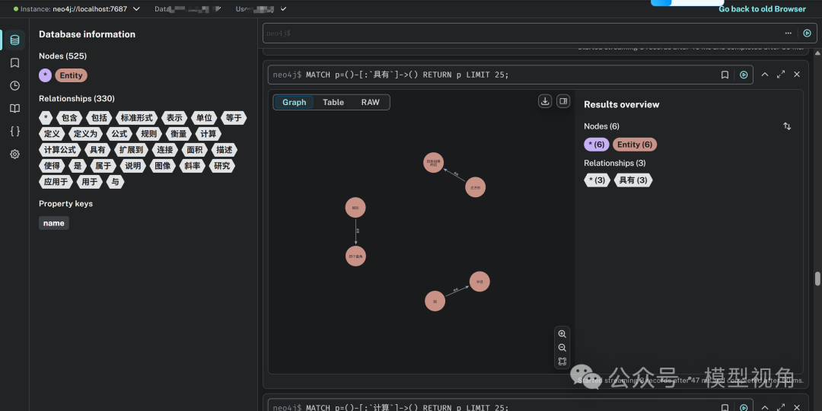Click the 扩展到 relationship chip
The height and width of the screenshot is (411, 822).
click(131, 150)
